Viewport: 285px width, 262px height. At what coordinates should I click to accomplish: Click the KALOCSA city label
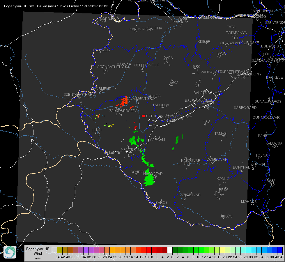coord(274,144)
